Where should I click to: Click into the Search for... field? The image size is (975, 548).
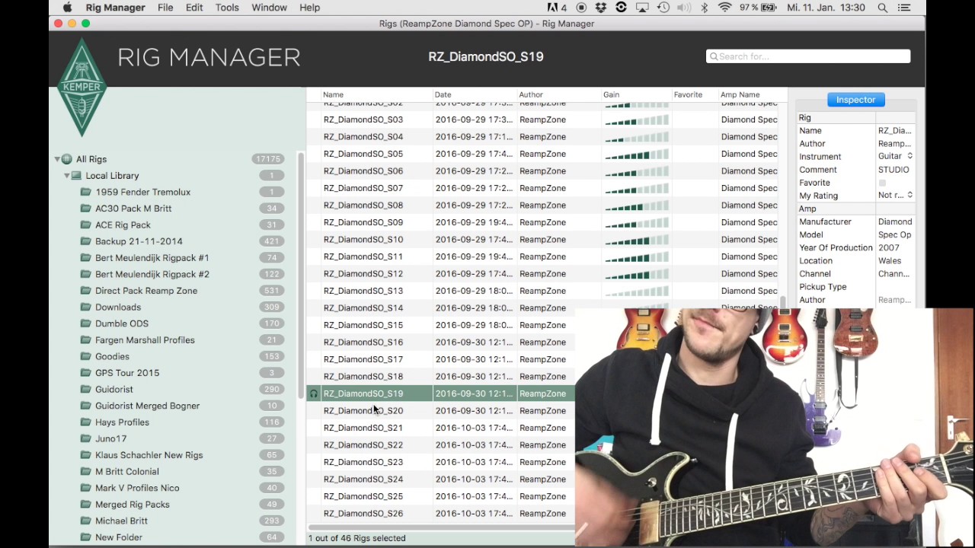808,56
